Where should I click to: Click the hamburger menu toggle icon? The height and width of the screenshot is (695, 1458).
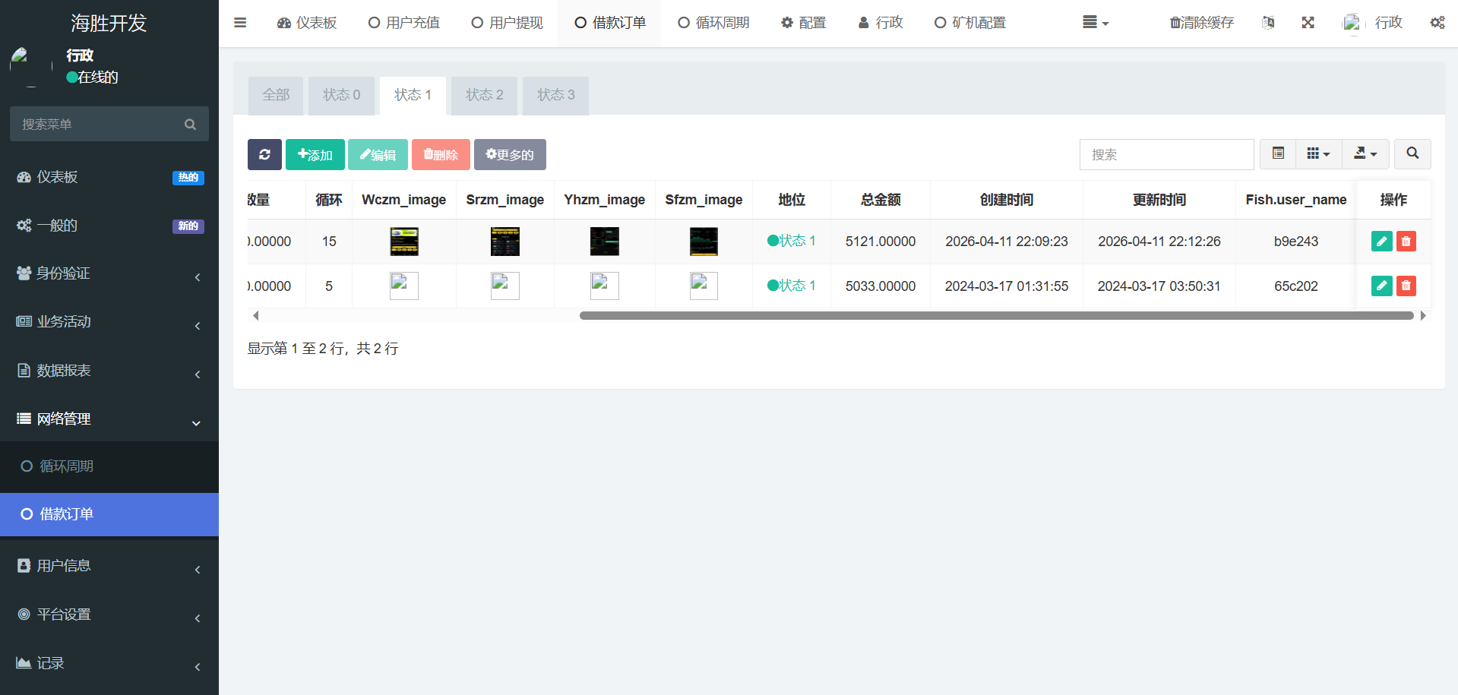point(240,23)
